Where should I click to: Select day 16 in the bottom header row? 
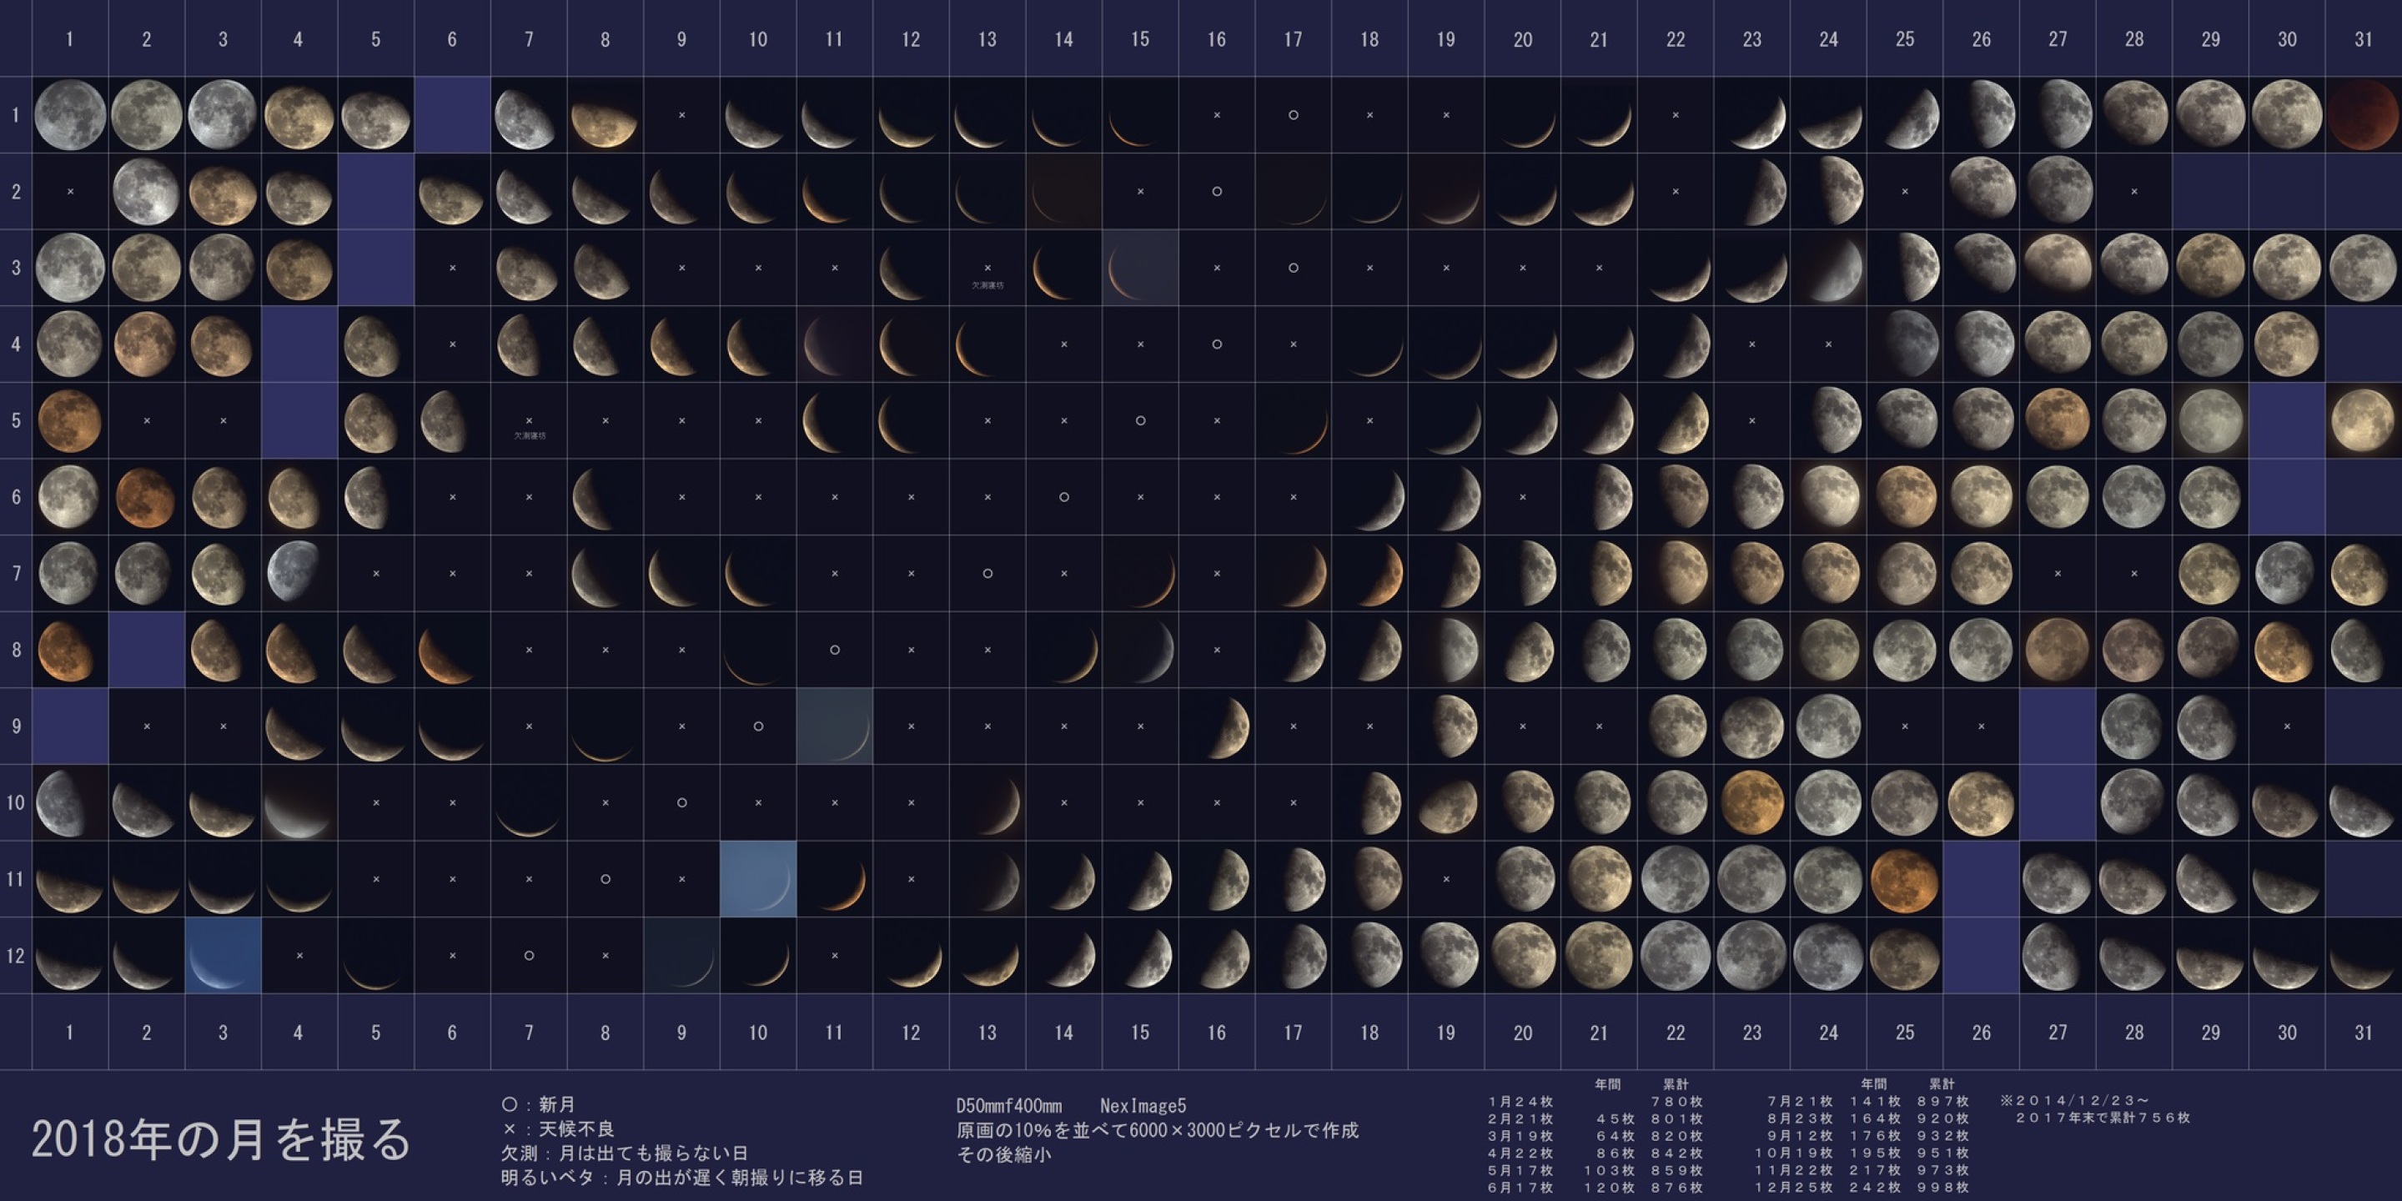[1217, 1033]
